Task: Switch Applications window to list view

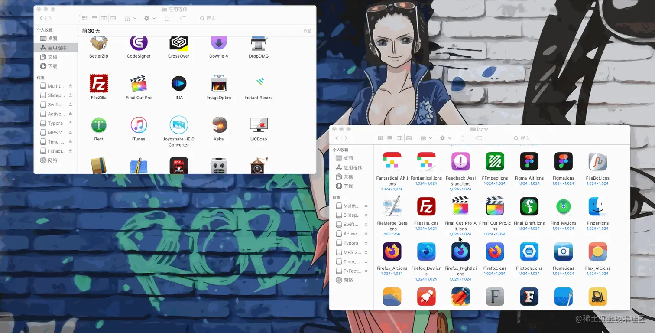Action: point(94,18)
